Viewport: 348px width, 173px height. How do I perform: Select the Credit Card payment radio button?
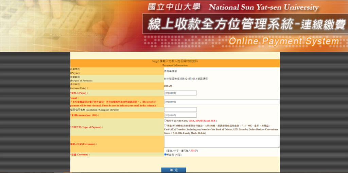(165, 120)
